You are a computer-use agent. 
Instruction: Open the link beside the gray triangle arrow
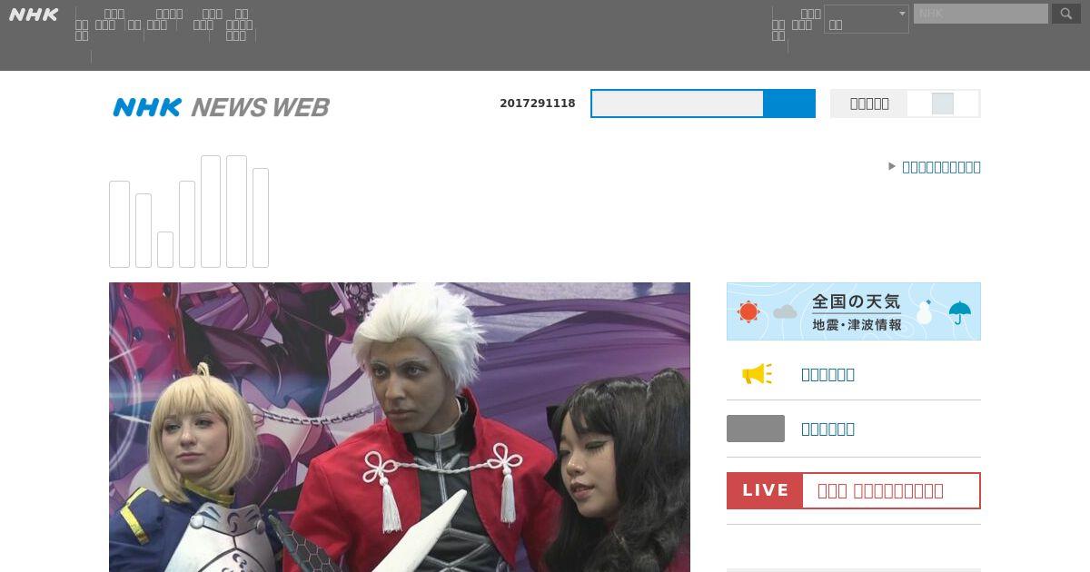pyautogui.click(x=941, y=167)
